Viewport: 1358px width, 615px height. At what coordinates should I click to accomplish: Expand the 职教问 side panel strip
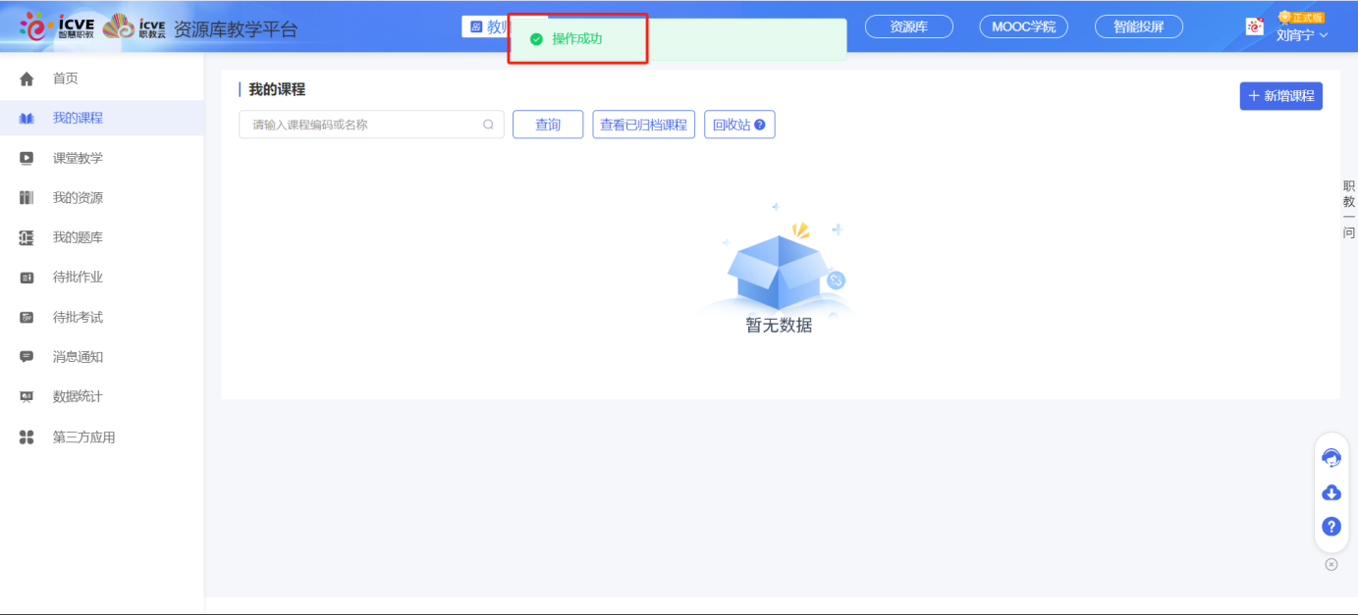(1346, 211)
